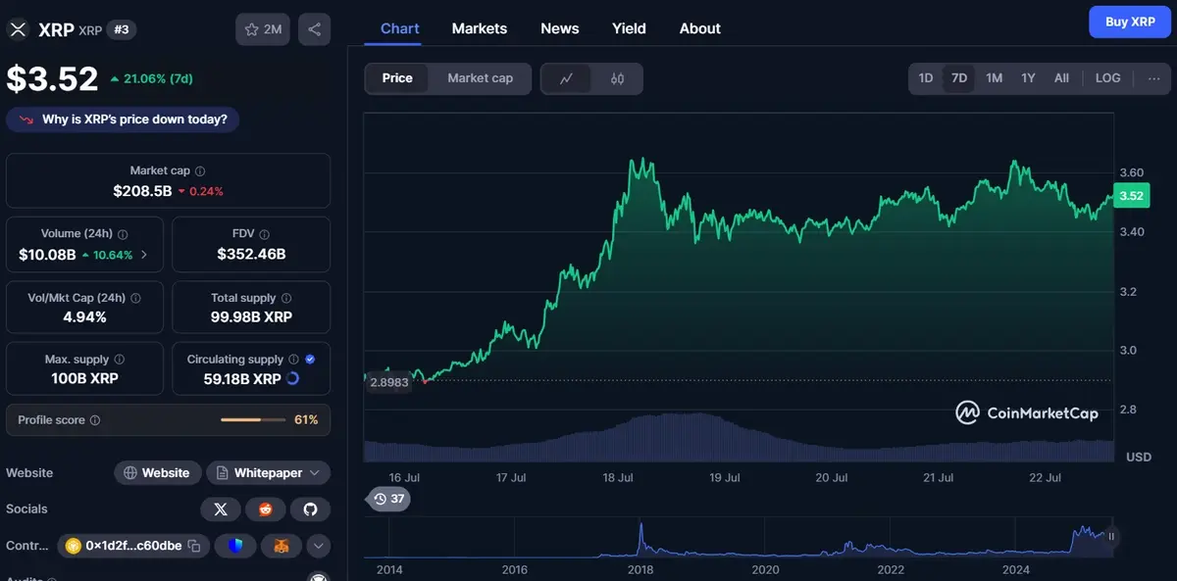
Task: Click the Buy XRP button
Action: [x=1130, y=22]
